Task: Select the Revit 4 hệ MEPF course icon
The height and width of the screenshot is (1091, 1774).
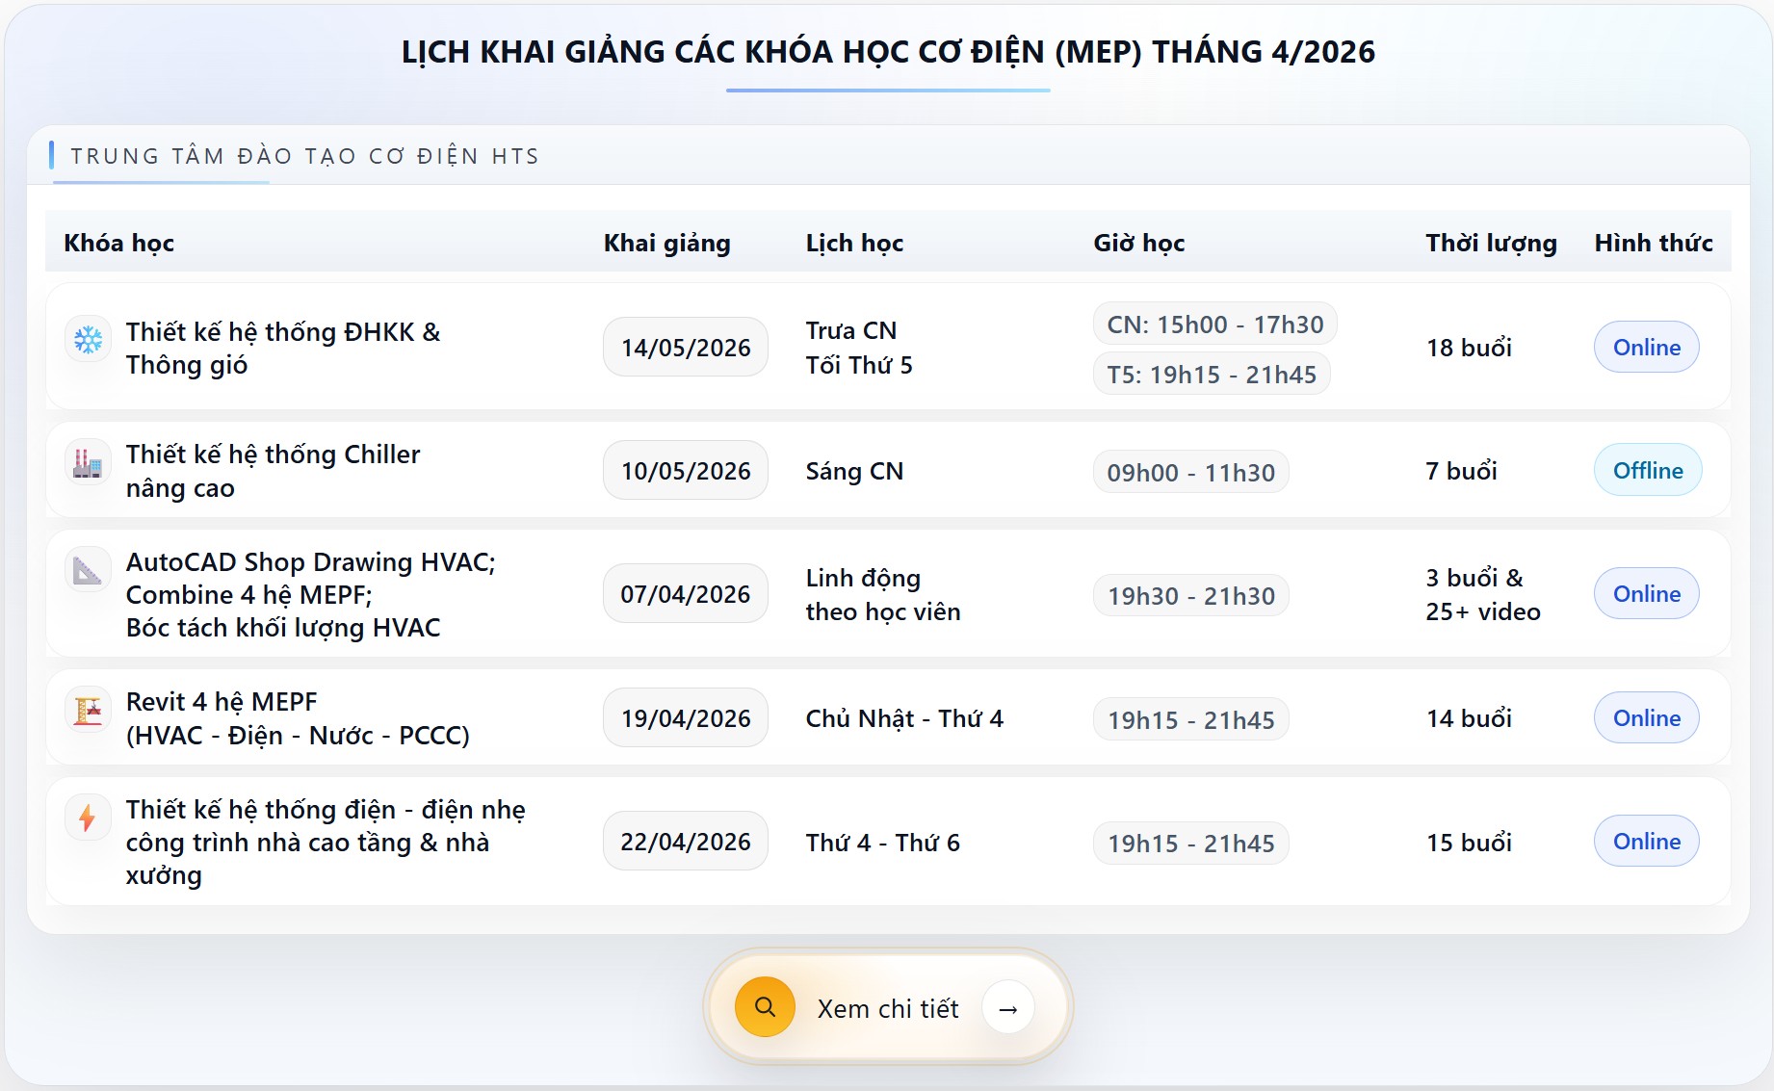Action: point(88,709)
